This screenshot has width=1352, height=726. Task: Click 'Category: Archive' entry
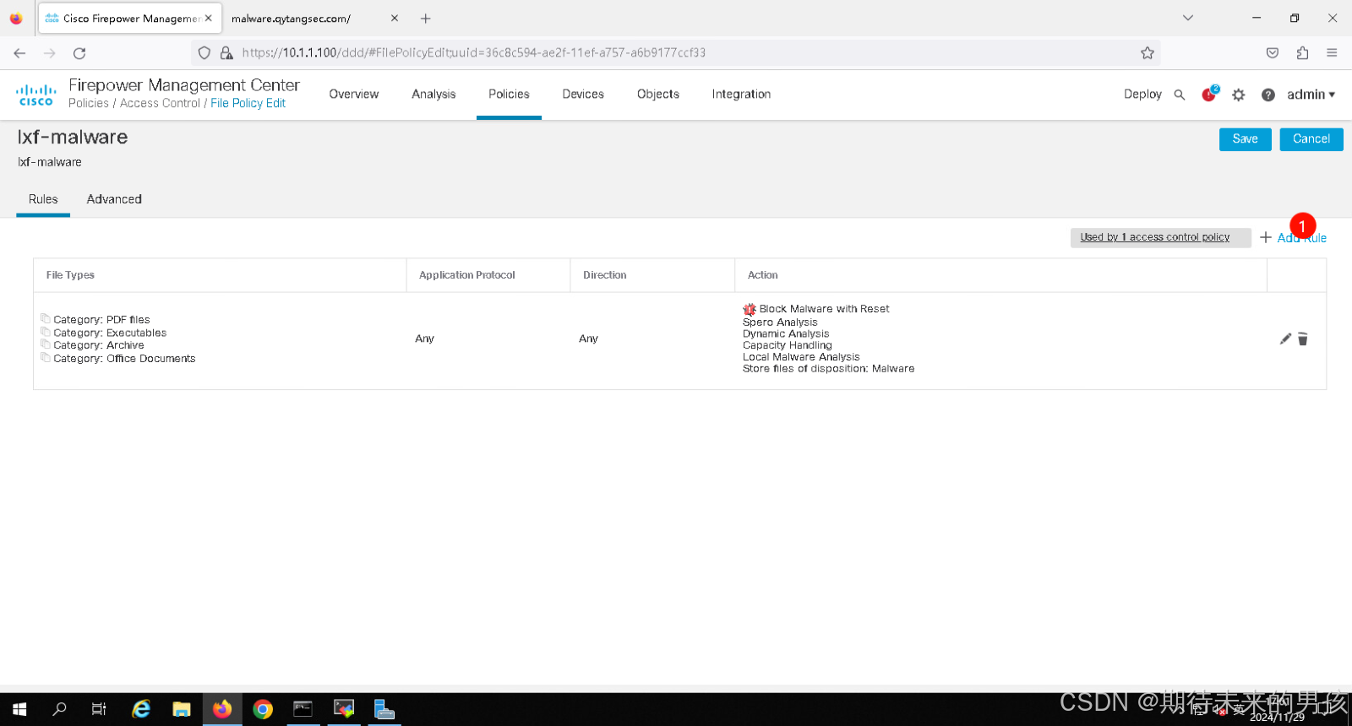99,345
